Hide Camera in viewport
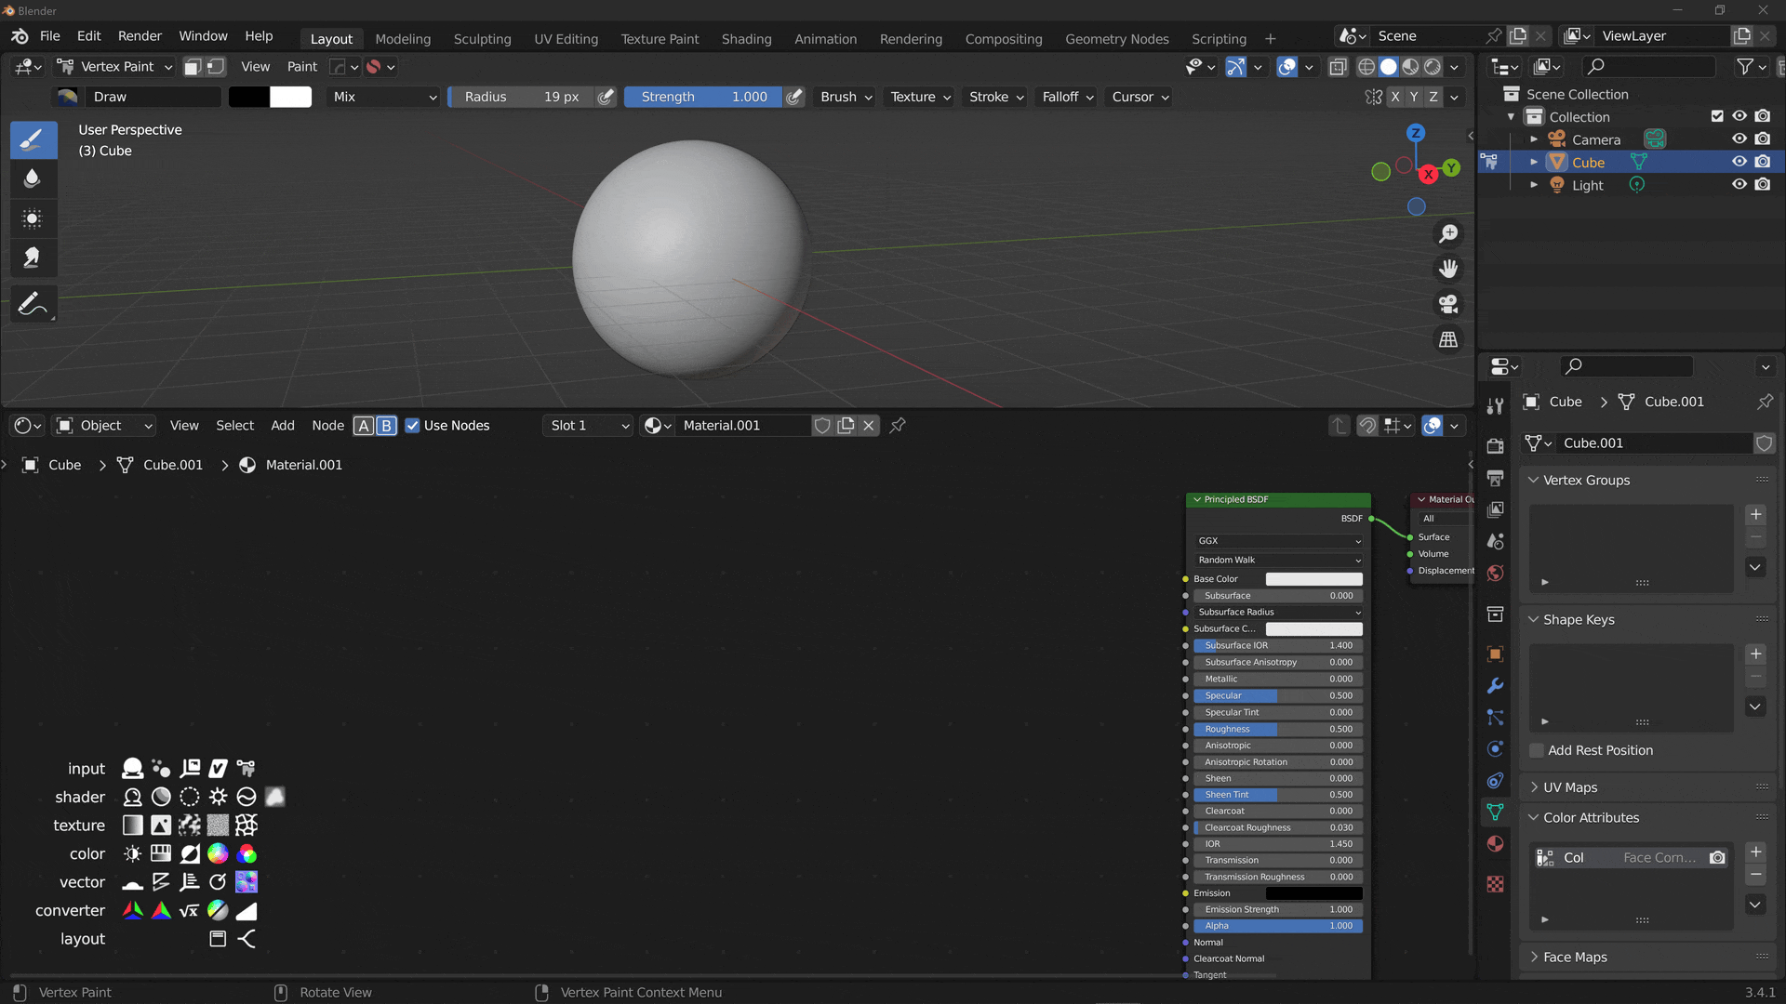 coord(1739,139)
